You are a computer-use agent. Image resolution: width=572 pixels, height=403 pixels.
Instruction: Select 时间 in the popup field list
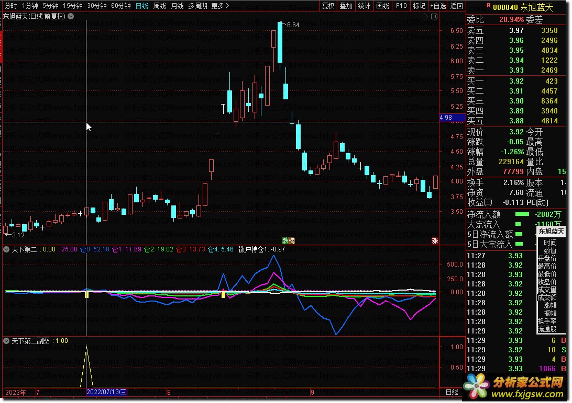coord(550,243)
